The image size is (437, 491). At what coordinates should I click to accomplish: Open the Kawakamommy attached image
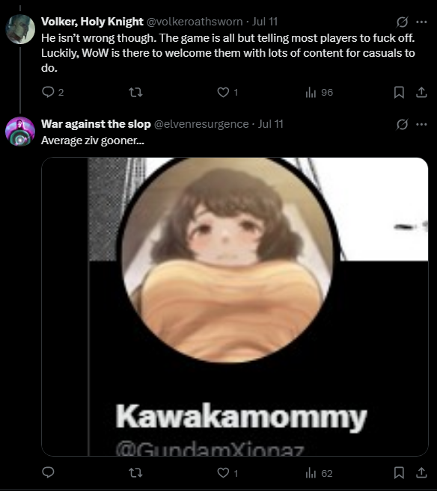(234, 306)
